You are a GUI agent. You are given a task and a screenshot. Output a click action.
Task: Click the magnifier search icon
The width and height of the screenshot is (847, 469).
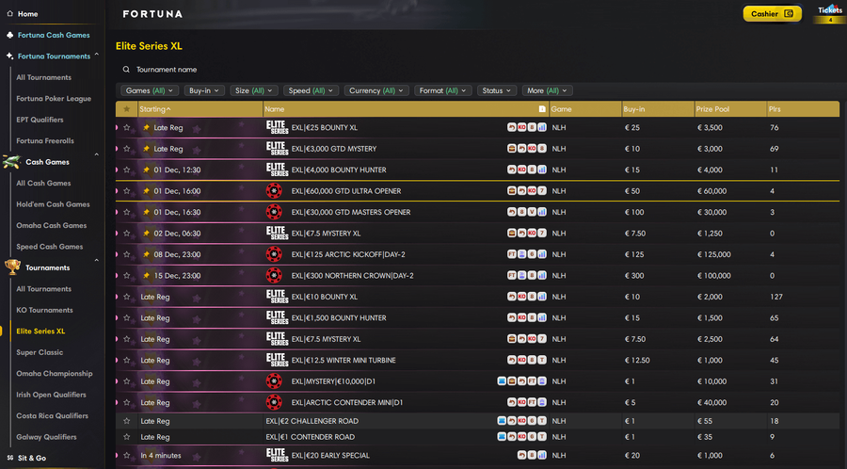[x=126, y=70]
